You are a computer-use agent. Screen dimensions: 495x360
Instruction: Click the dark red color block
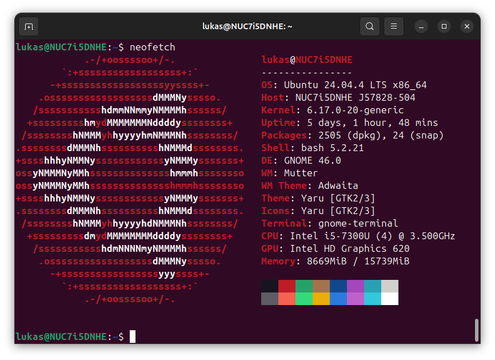pos(287,286)
